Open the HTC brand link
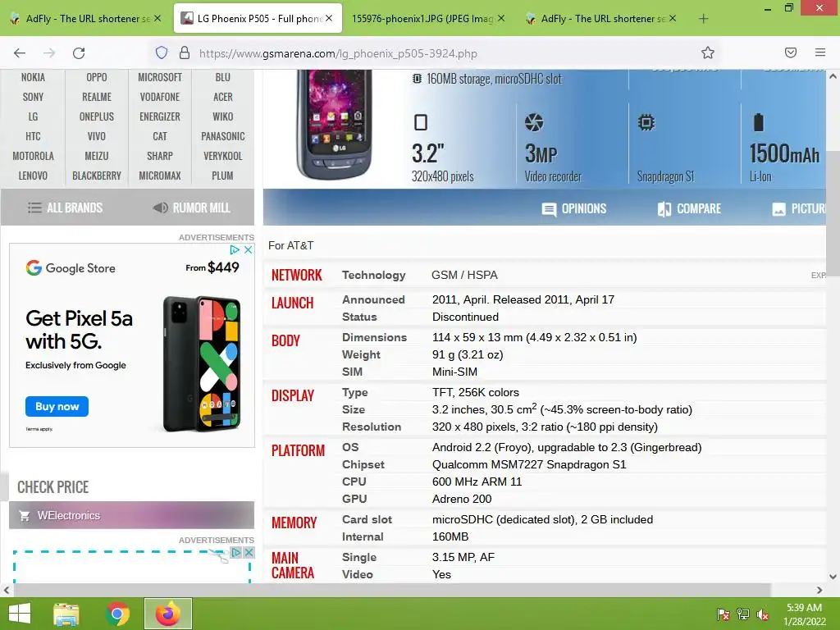 (33, 137)
